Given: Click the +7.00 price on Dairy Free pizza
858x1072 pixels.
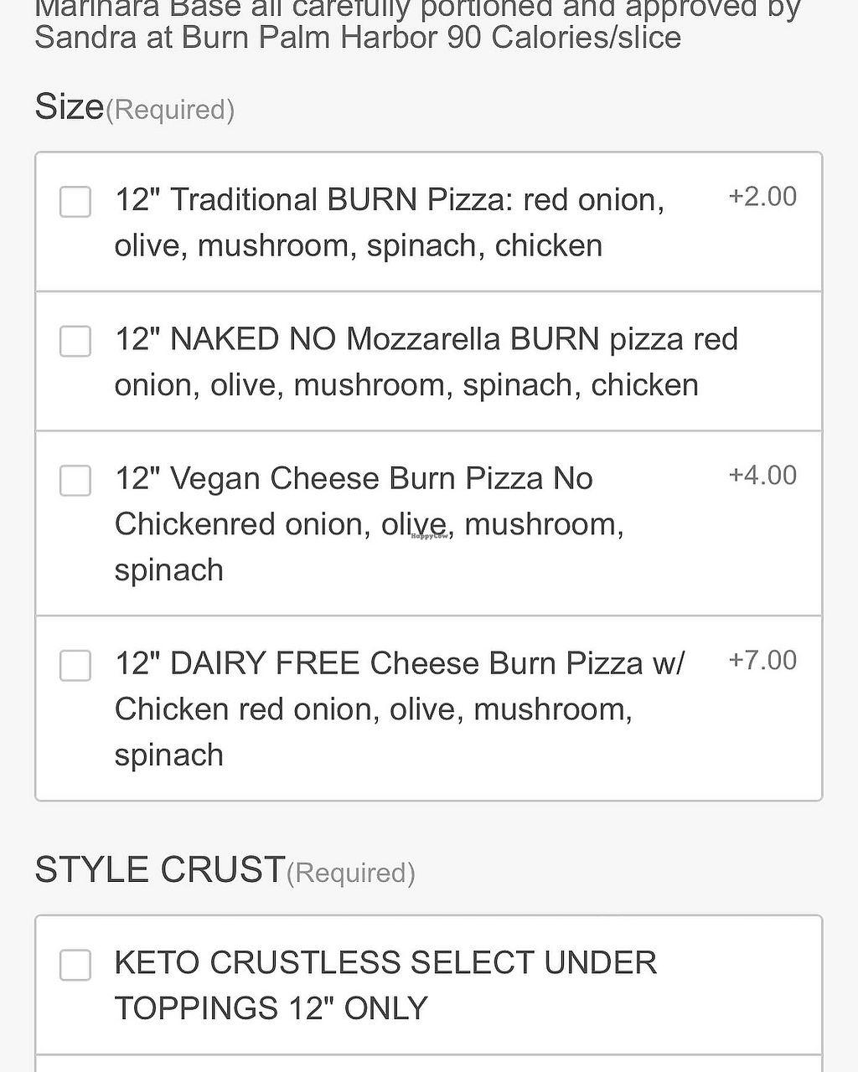Looking at the screenshot, I should (x=762, y=661).
